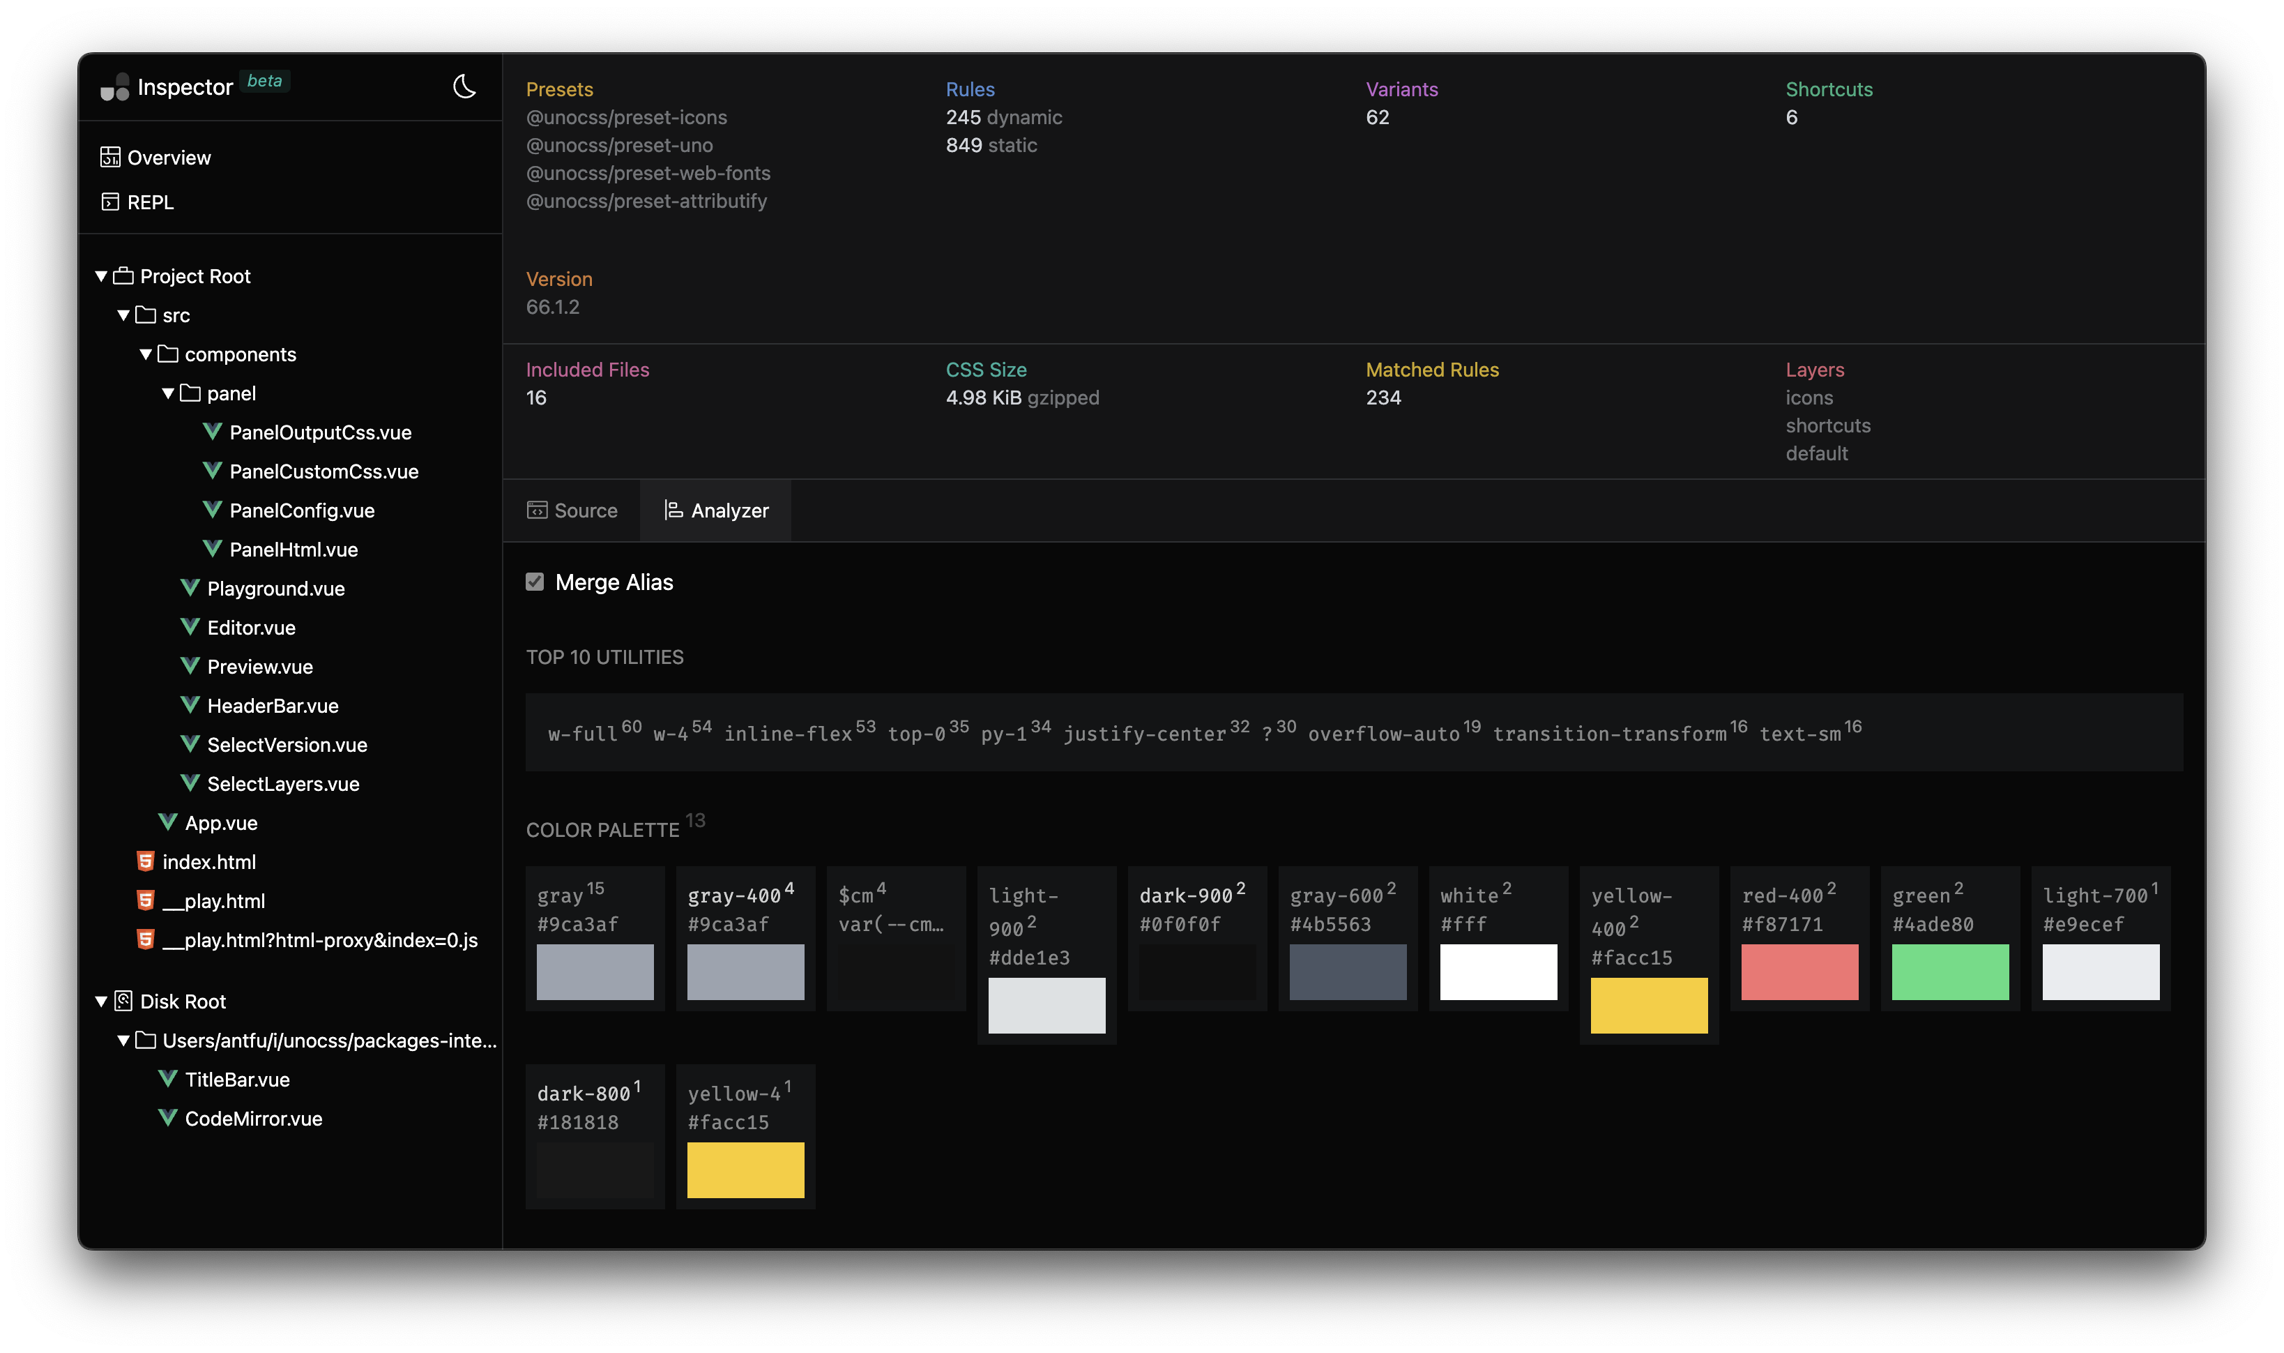Click the UnoCSS Inspector logo icon

pyautogui.click(x=115, y=86)
